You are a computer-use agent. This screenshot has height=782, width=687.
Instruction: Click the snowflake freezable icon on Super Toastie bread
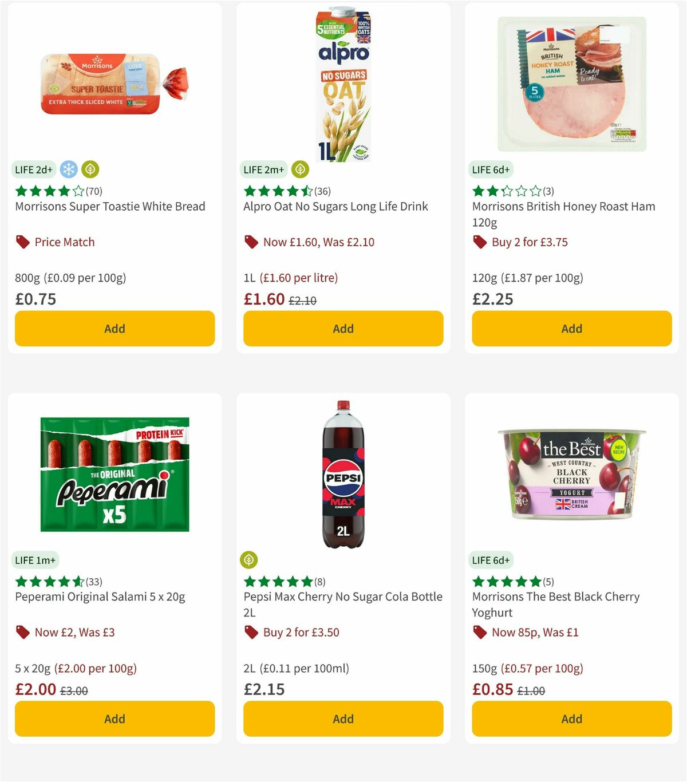tap(68, 169)
